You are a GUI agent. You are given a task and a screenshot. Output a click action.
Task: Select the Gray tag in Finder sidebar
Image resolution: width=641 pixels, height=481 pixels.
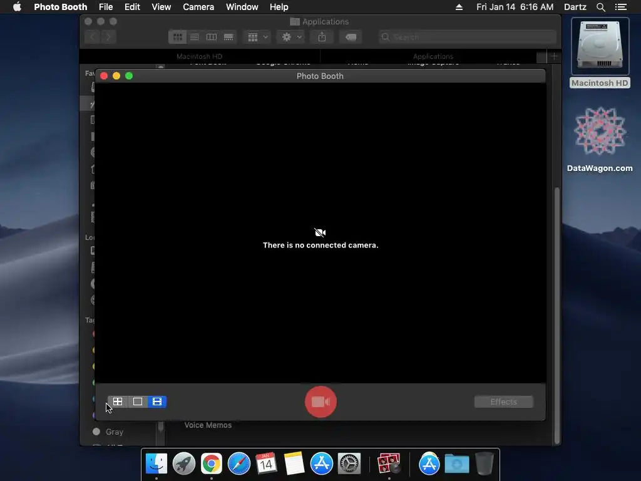[108, 432]
